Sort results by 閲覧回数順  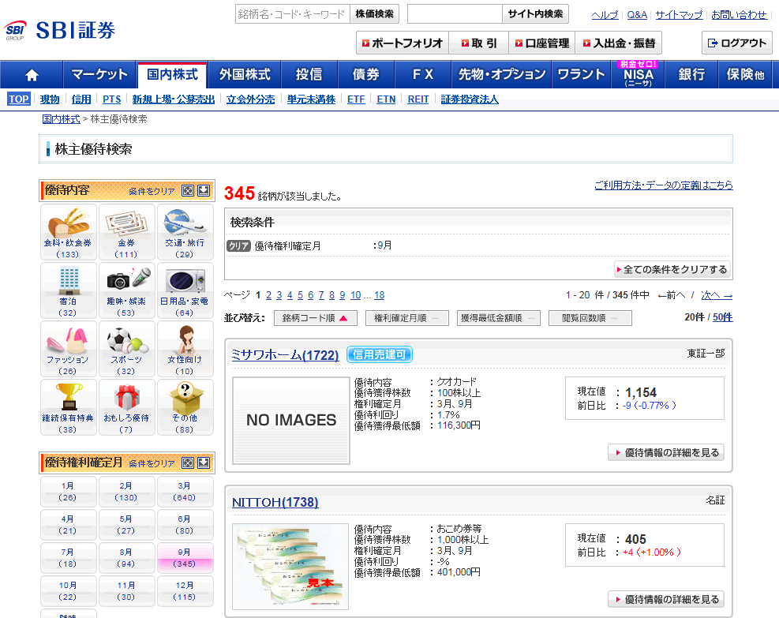590,318
